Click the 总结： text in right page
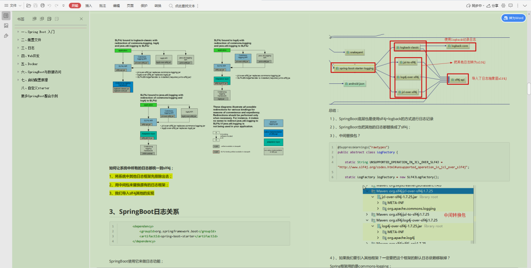 pos(334,110)
